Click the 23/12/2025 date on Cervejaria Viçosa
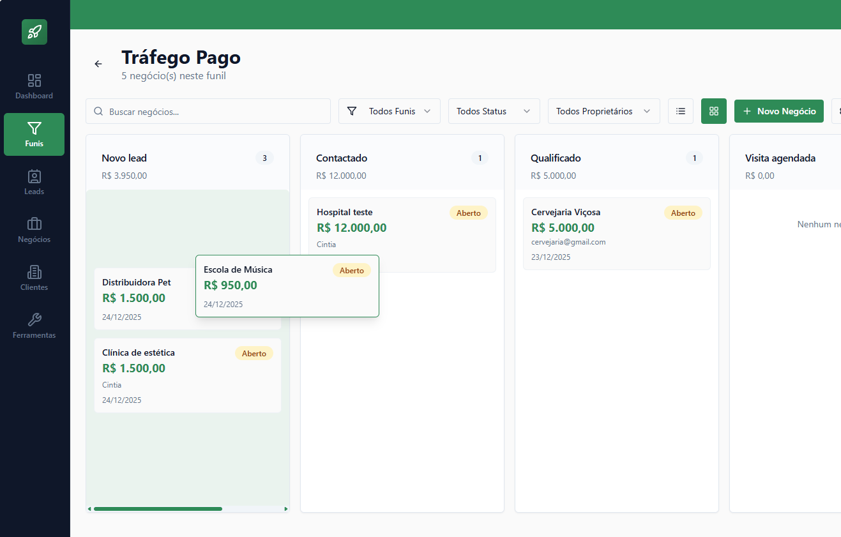 click(x=551, y=257)
